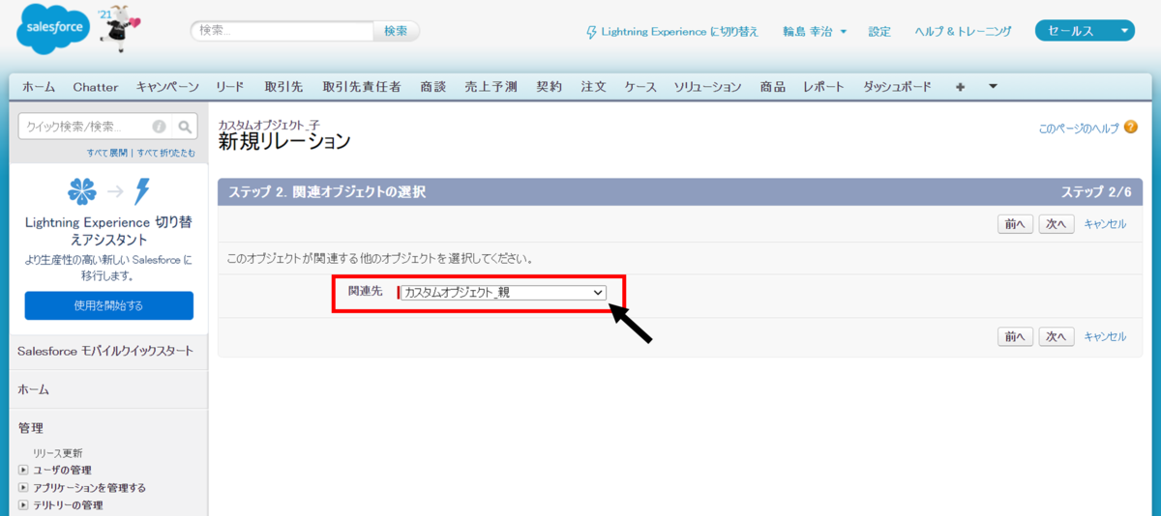Image resolution: width=1161 pixels, height=516 pixels.
Task: Open the 輪島 幸治 user menu
Action: coord(815,32)
